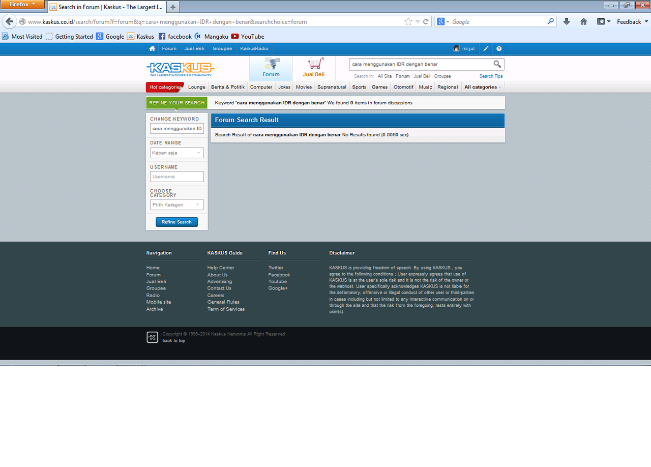
Task: Open the Google search engine selector dropdown
Action: tap(443, 22)
